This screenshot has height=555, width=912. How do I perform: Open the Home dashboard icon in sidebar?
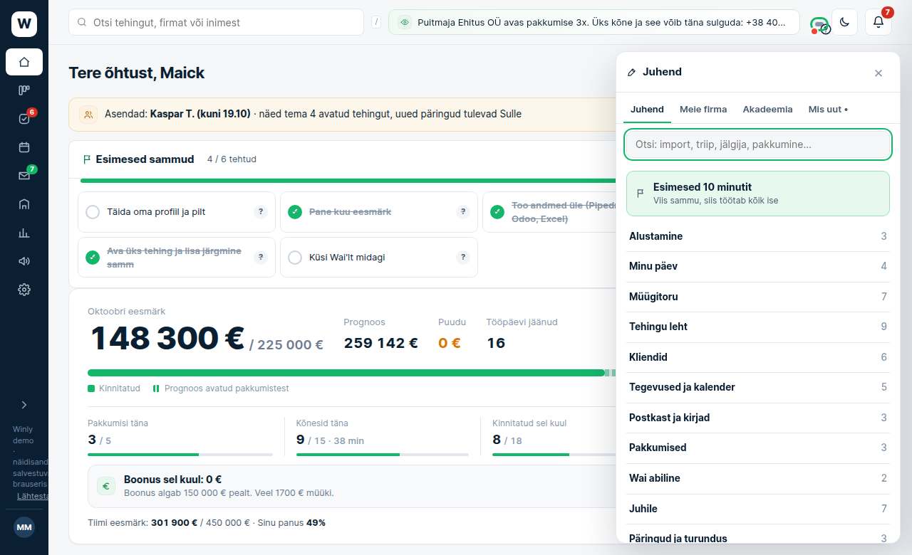tap(24, 62)
